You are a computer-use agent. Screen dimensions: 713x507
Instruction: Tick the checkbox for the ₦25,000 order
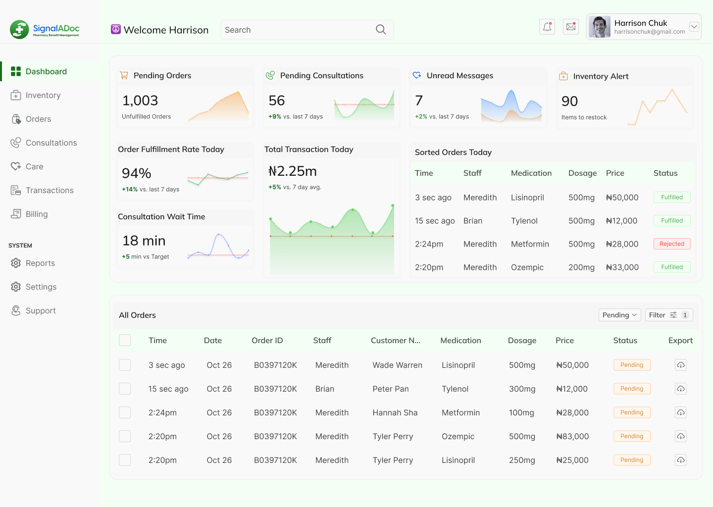pyautogui.click(x=125, y=460)
